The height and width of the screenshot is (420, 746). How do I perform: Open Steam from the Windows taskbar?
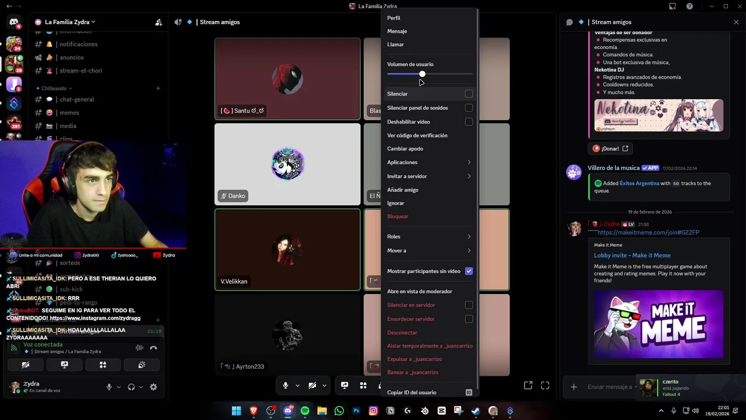click(476, 411)
